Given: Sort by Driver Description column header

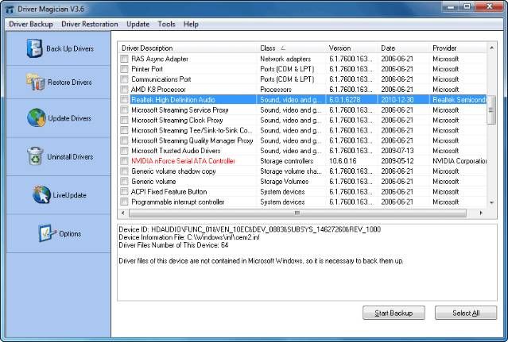Looking at the screenshot, I should pyautogui.click(x=188, y=48).
